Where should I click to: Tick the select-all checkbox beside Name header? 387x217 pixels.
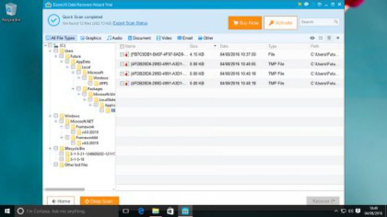(x=122, y=46)
